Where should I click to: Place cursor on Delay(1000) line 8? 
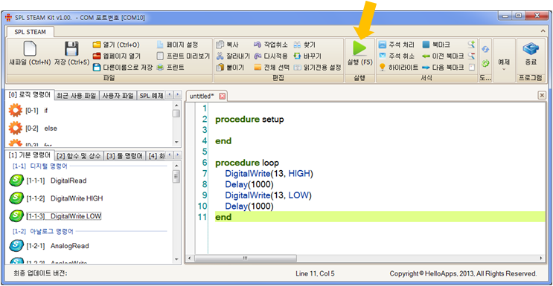point(249,184)
